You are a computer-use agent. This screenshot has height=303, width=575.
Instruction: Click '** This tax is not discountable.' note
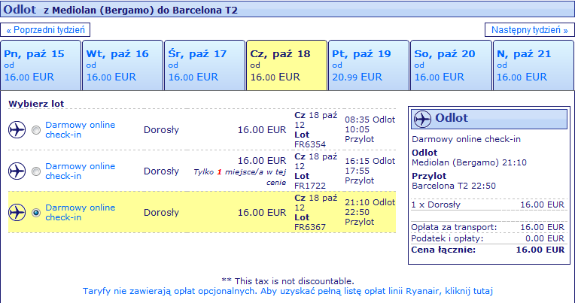coord(287,281)
